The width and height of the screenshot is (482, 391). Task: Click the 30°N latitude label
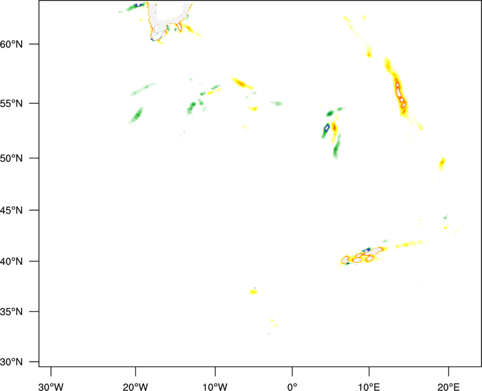pos(11,362)
